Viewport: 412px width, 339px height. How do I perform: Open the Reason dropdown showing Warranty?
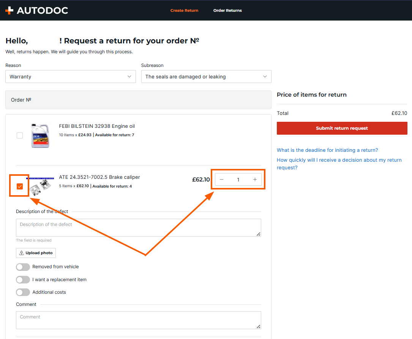coord(71,76)
